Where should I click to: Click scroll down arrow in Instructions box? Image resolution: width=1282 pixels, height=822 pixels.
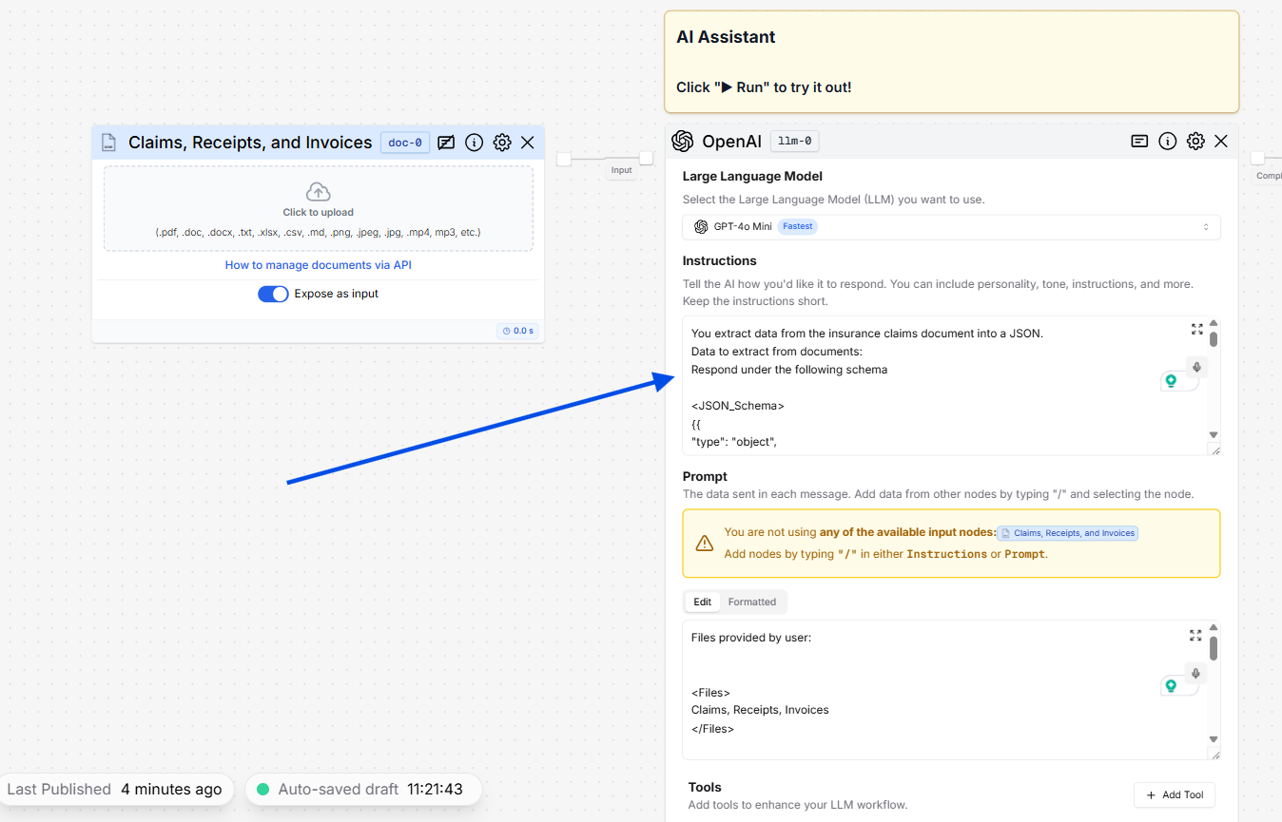point(1214,434)
